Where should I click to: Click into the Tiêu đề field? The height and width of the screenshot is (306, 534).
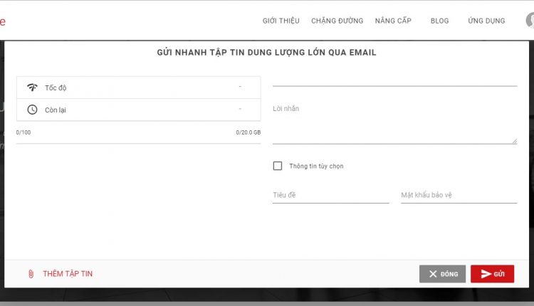(330, 196)
